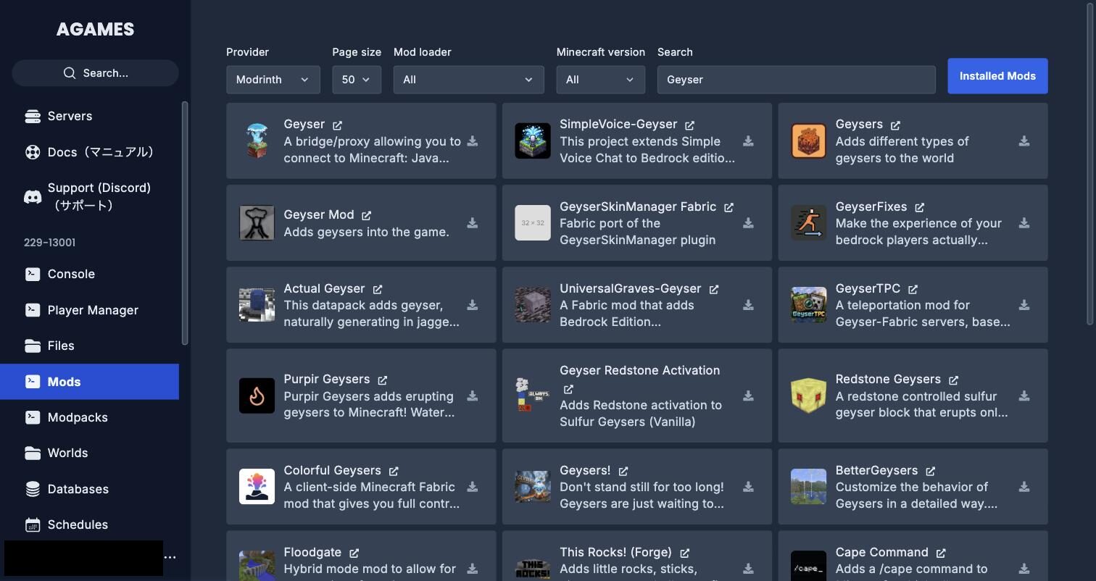Open Geyser mod external link
Screen dimensions: 1096x581
[x=337, y=125]
